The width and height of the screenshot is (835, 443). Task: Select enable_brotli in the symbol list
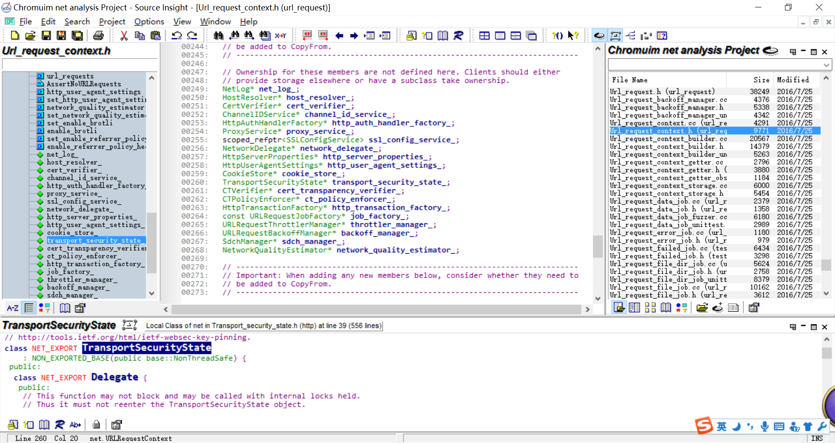(72, 131)
